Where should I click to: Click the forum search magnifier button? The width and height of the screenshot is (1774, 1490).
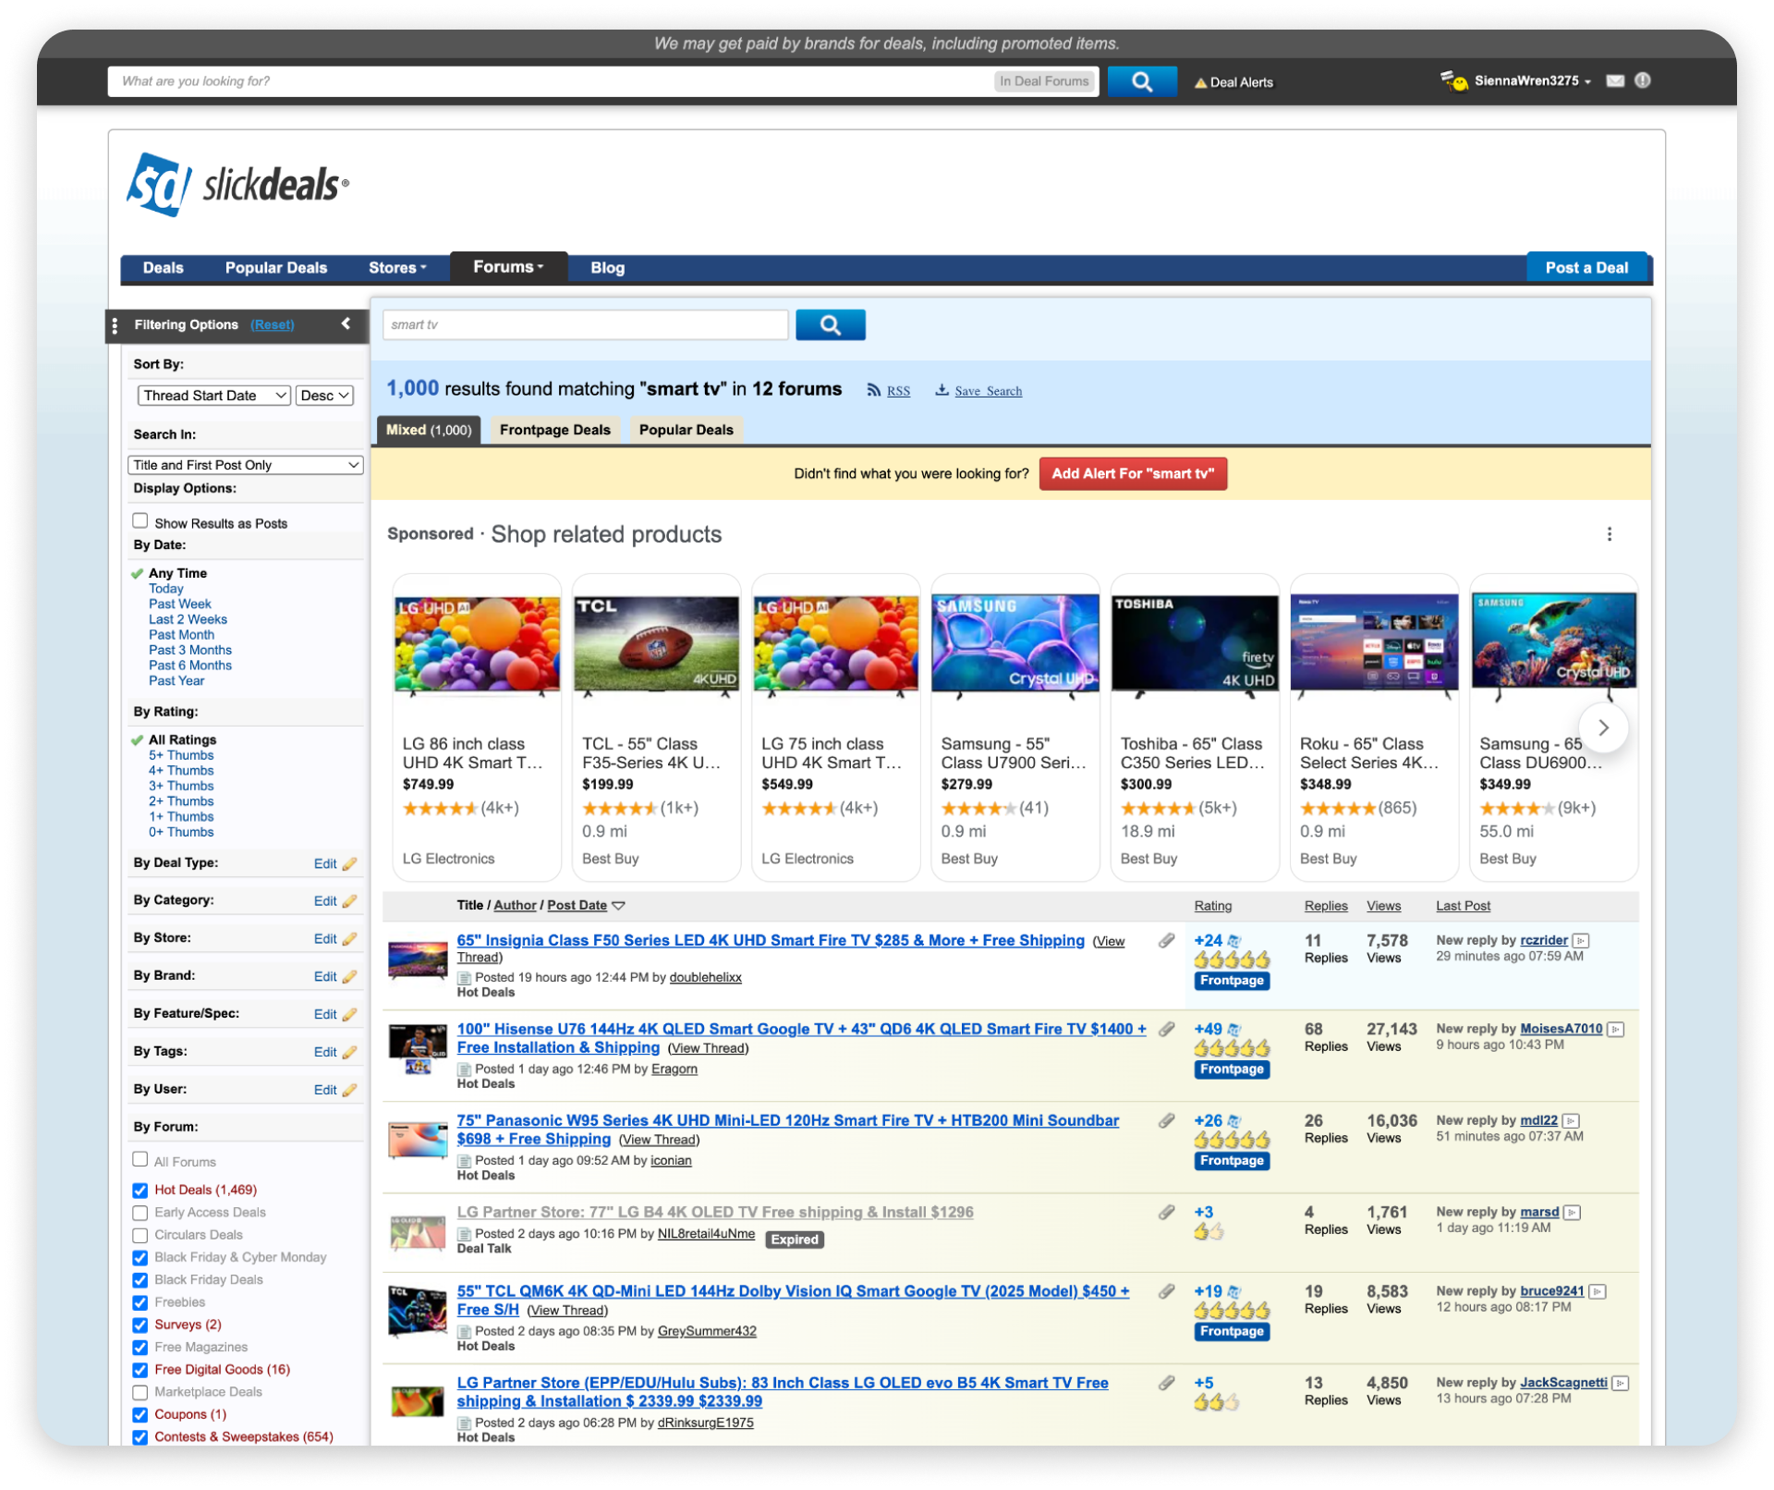[830, 324]
